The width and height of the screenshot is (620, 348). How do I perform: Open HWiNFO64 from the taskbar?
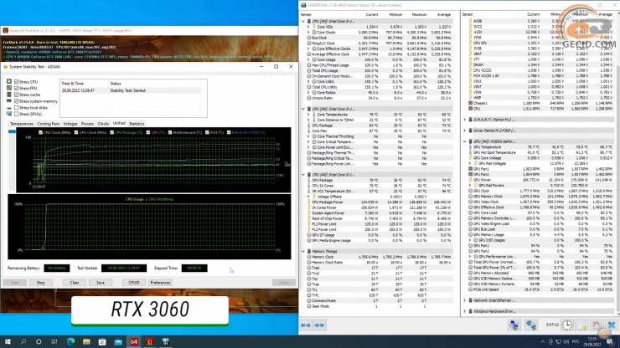pos(165,341)
